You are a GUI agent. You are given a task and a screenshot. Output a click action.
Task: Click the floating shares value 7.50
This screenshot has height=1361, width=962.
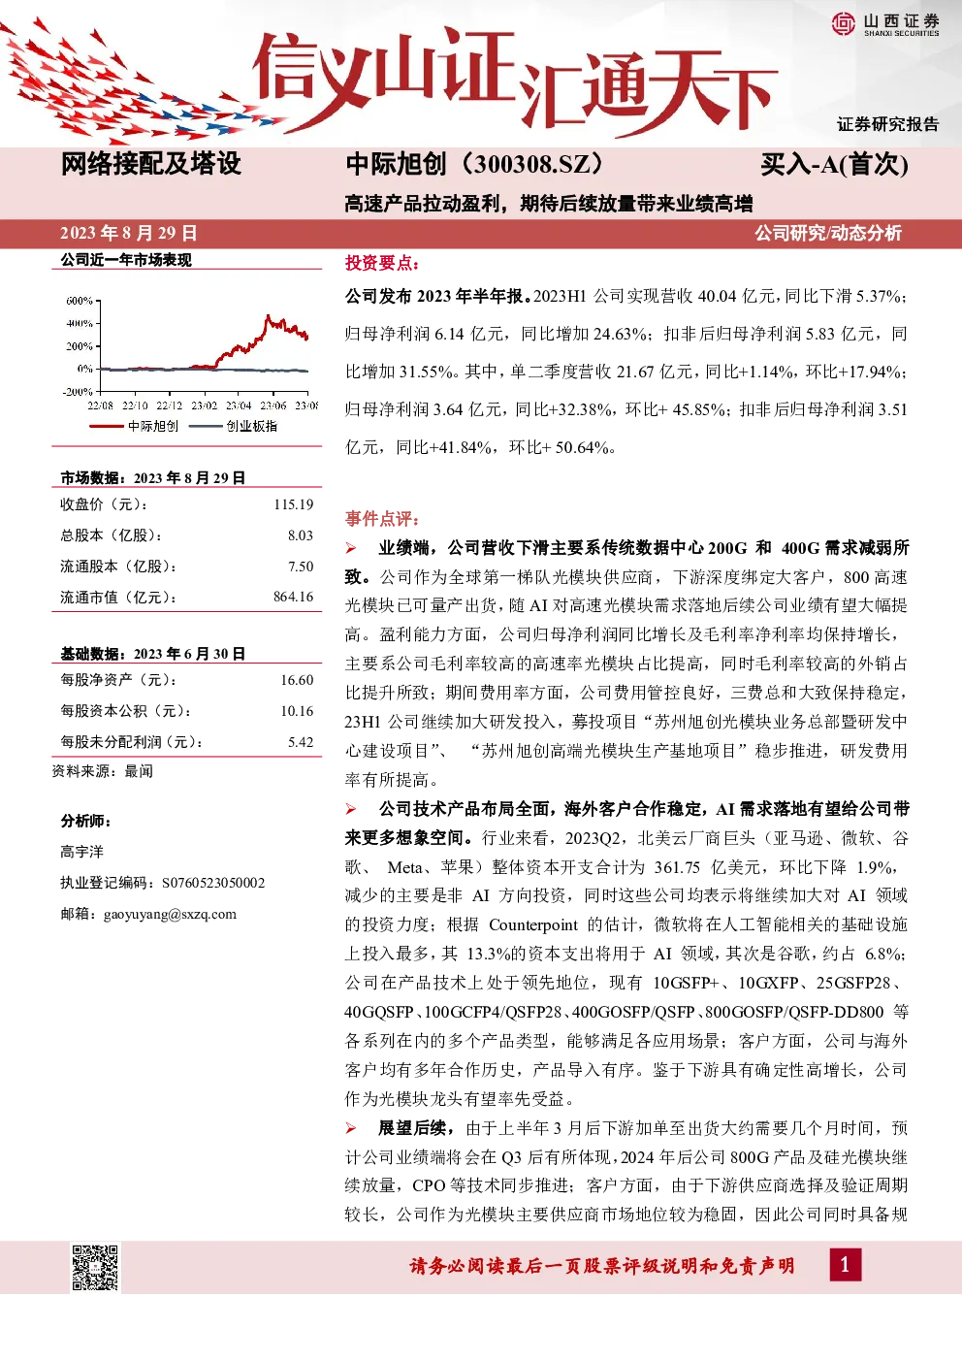[301, 567]
